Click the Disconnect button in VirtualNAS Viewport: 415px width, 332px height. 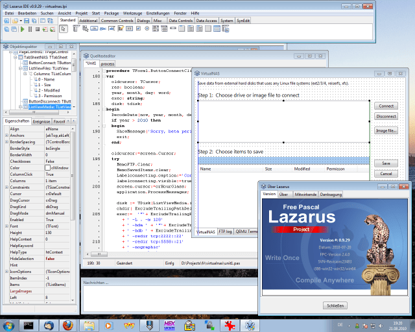[x=386, y=116]
